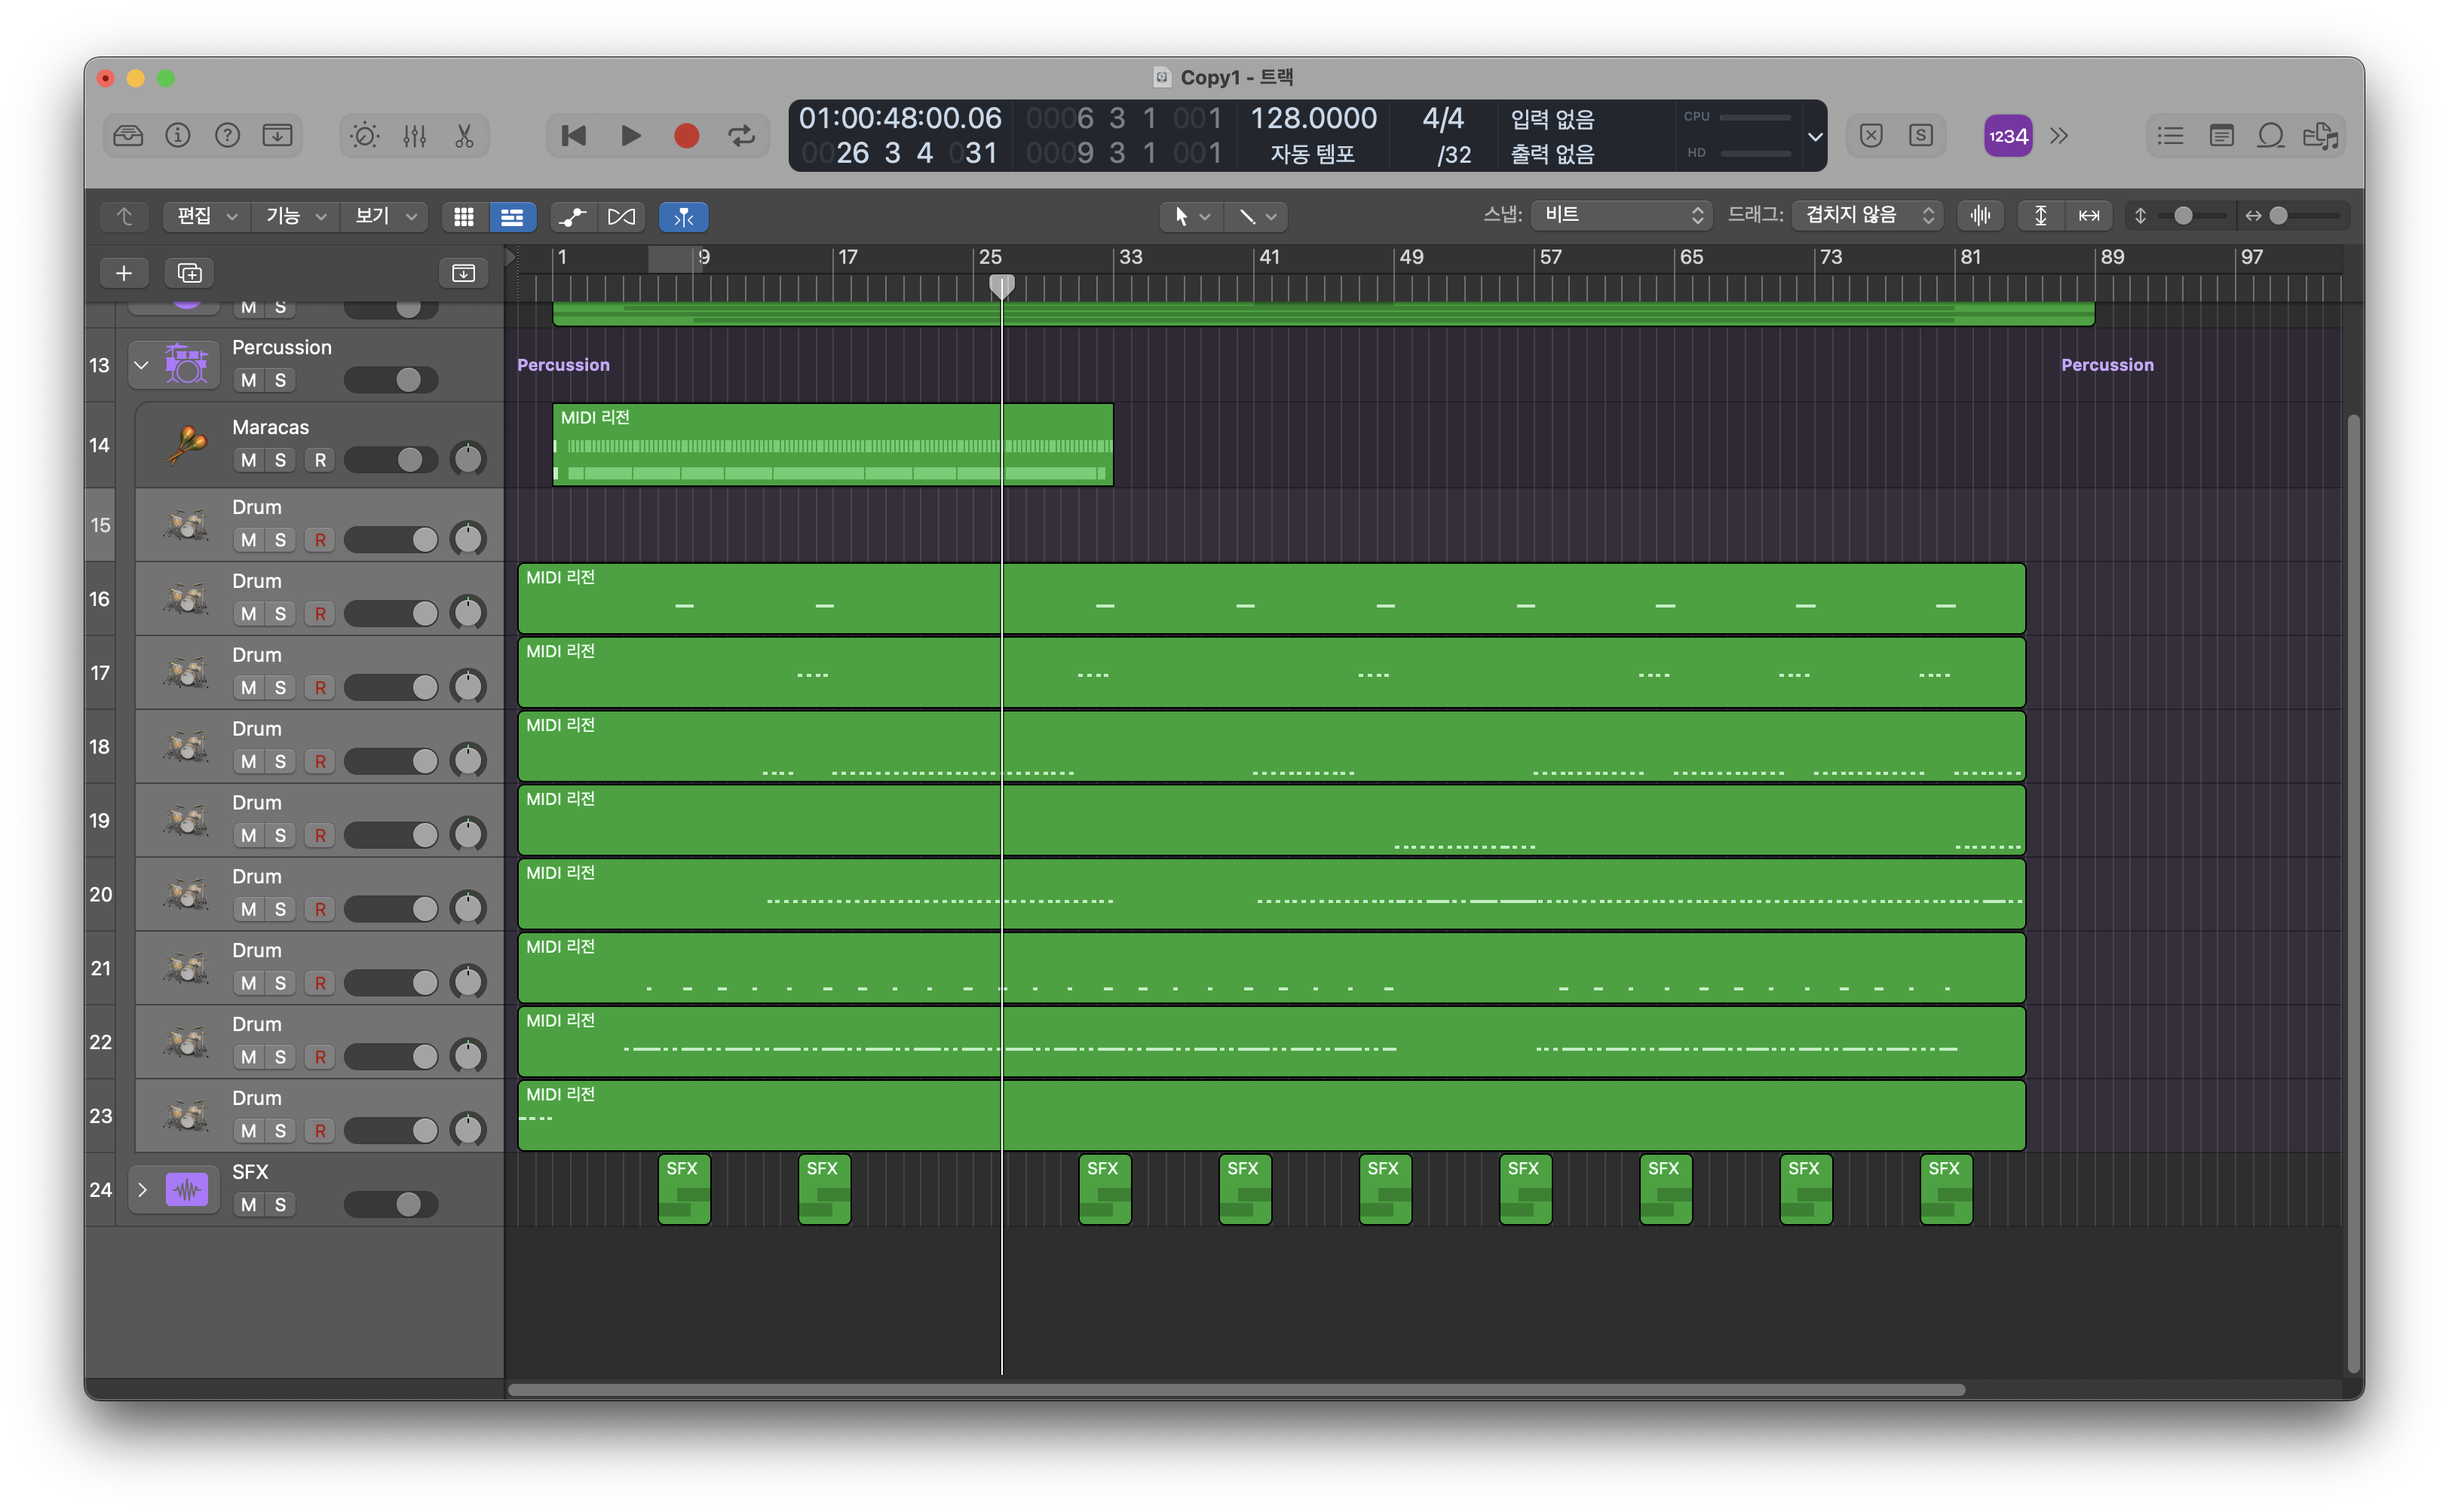Show automation view in the toolbar
The width and height of the screenshot is (2449, 1512).
[572, 216]
